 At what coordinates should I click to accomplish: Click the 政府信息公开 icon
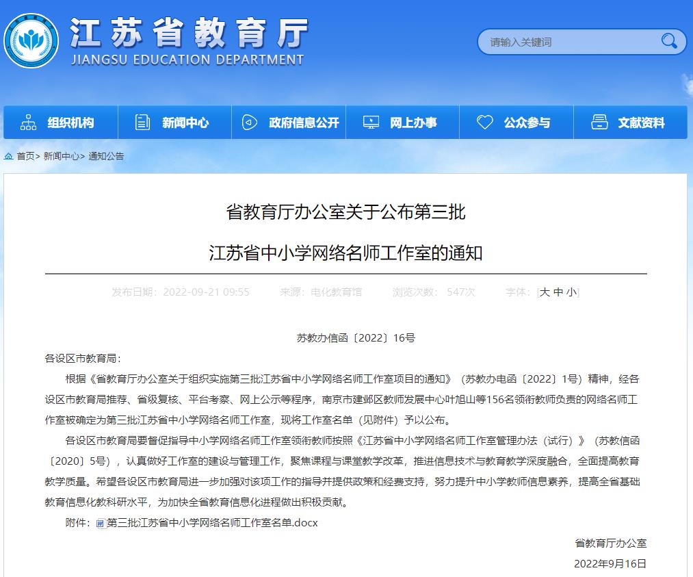pyautogui.click(x=250, y=123)
